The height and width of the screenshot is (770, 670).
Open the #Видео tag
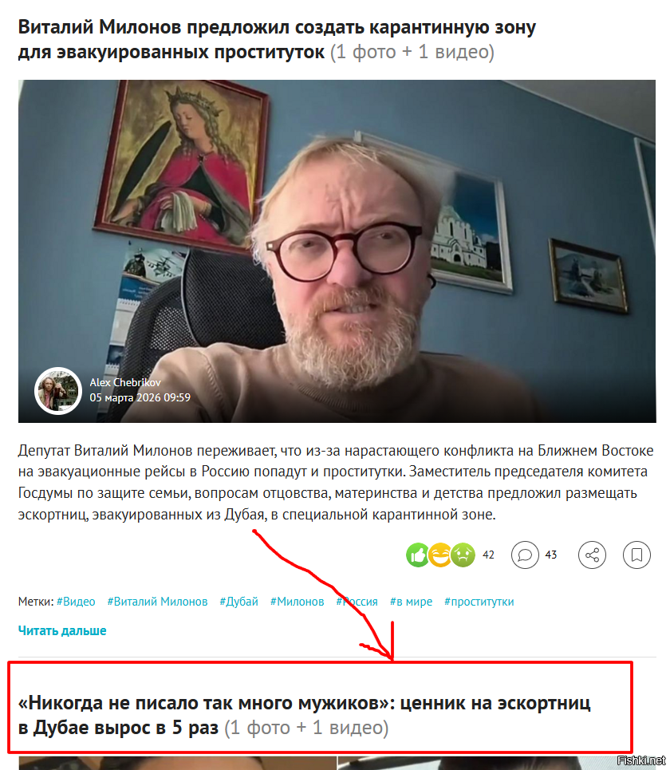[x=76, y=602]
